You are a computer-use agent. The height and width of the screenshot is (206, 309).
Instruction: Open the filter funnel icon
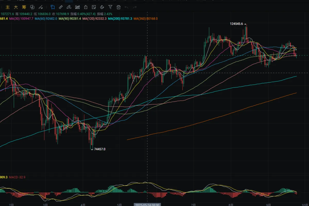point(110,7)
